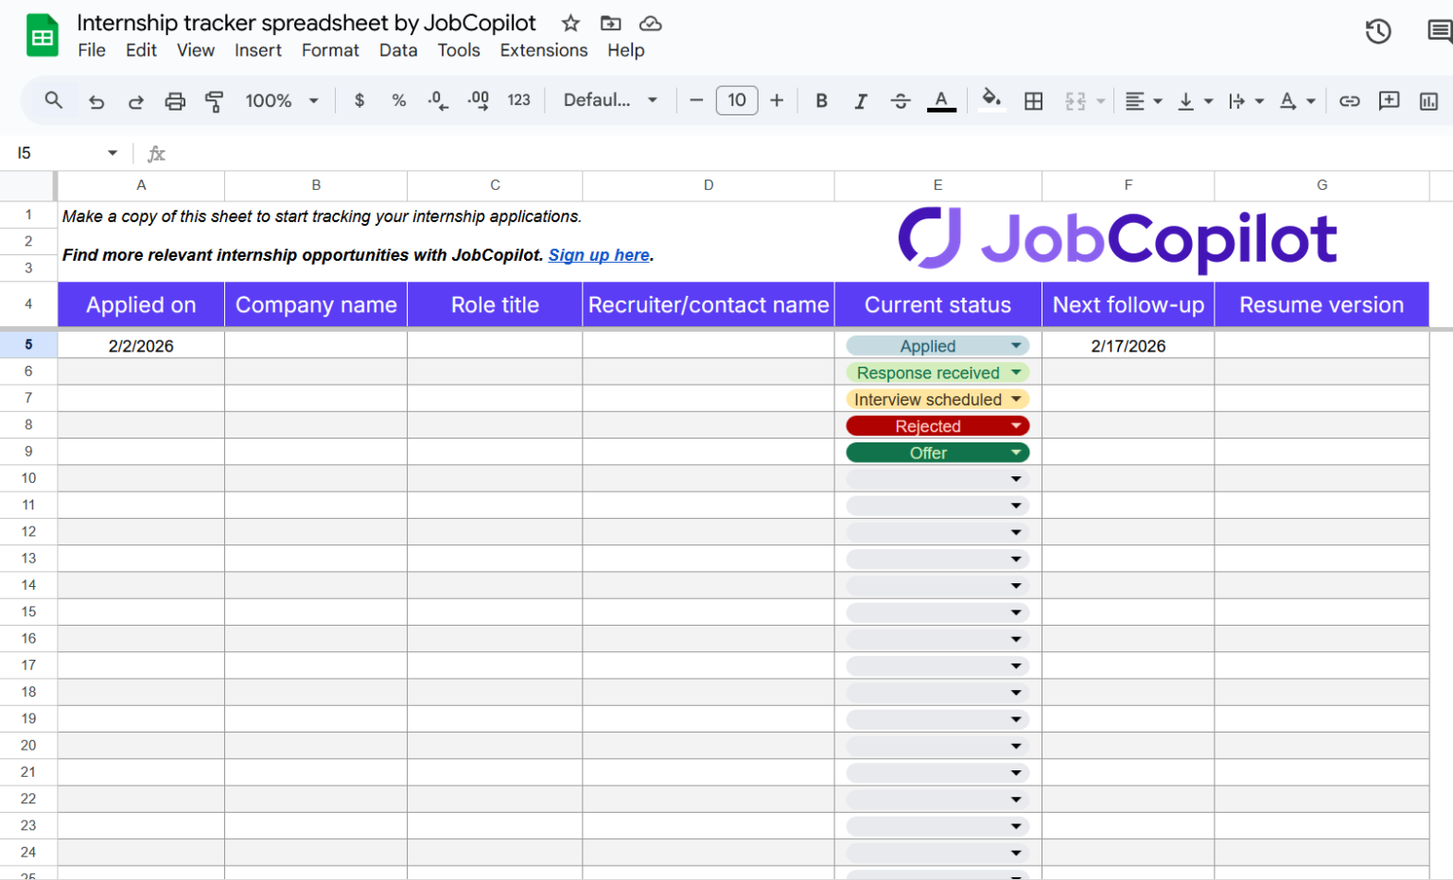Viewport: 1453px width, 880px height.
Task: Click the font size input field
Action: click(x=737, y=100)
